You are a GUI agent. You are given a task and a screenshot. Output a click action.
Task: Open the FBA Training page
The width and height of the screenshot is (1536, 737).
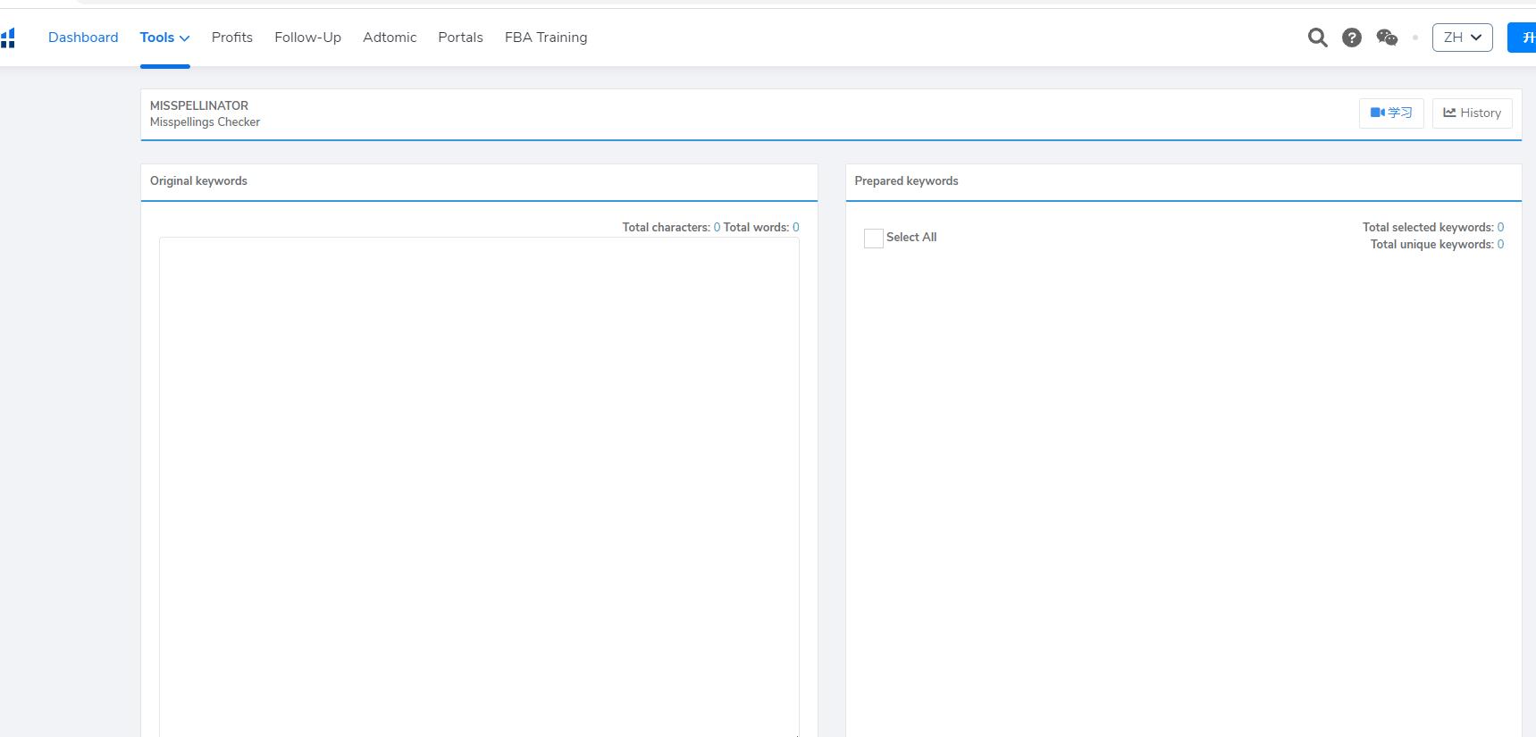pyautogui.click(x=546, y=38)
